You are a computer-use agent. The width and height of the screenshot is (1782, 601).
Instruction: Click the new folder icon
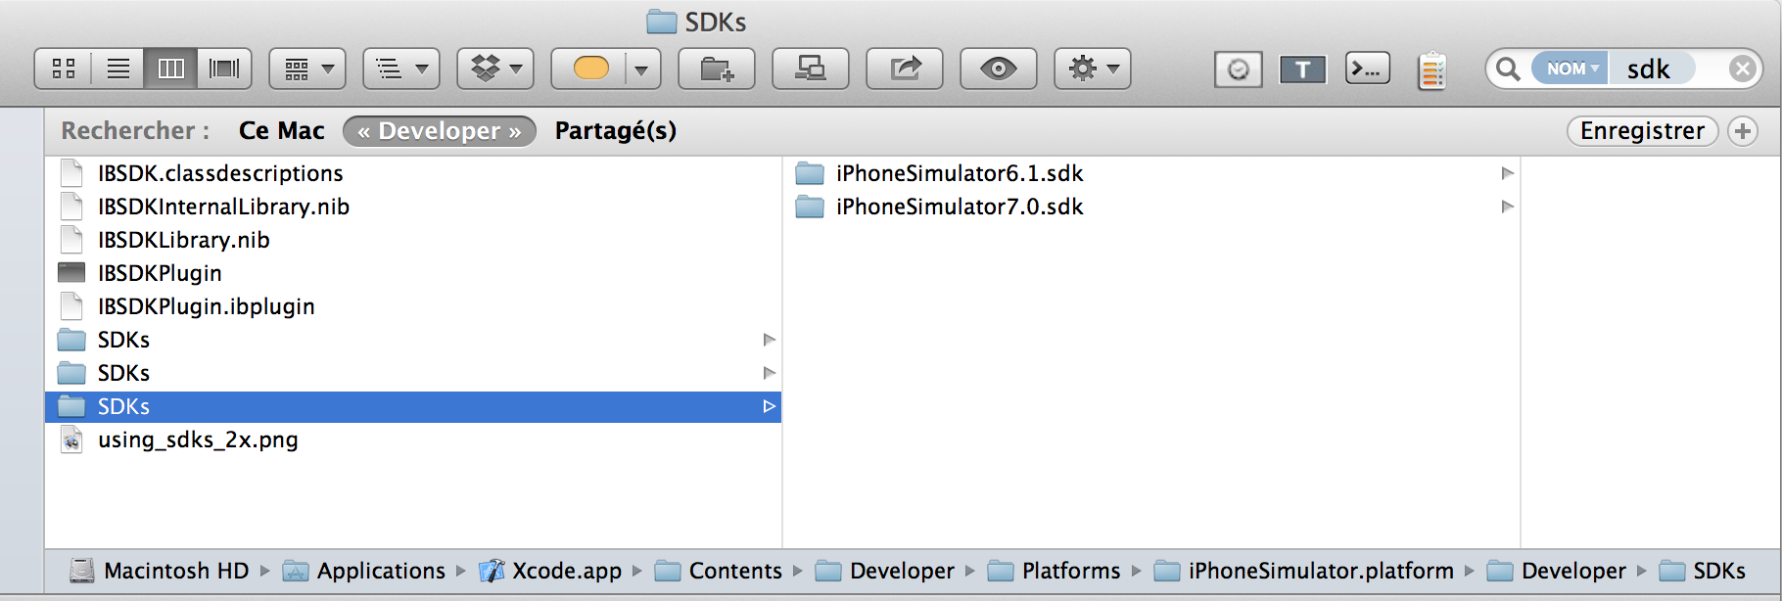(x=717, y=69)
